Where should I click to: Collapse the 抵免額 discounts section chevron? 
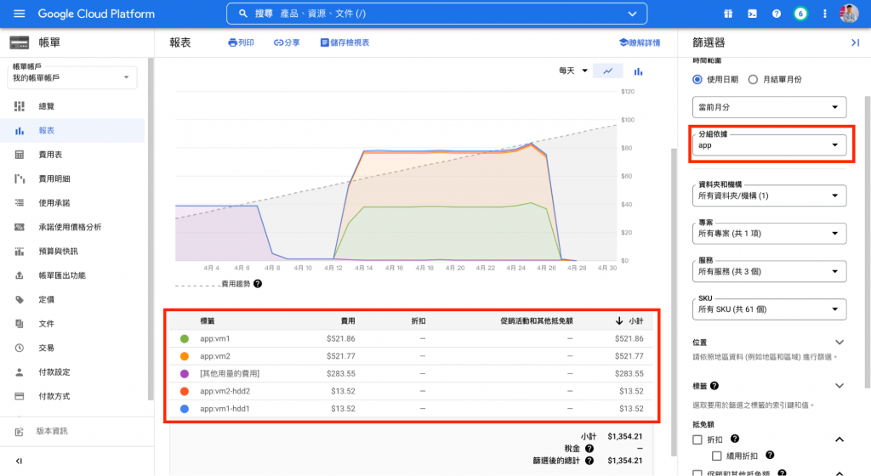point(840,439)
